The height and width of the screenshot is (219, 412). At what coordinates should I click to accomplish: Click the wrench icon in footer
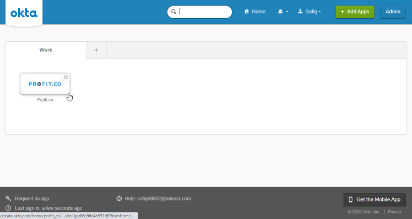(8, 198)
